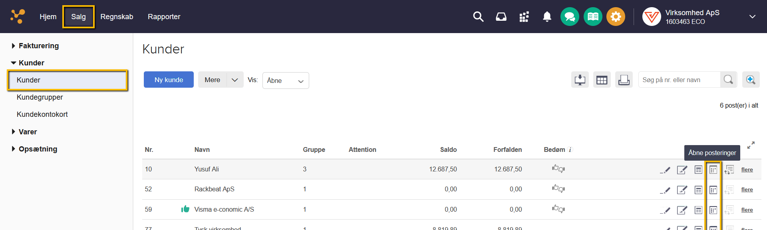The width and height of the screenshot is (767, 230).
Task: Open the green chat support icon
Action: [x=570, y=17]
